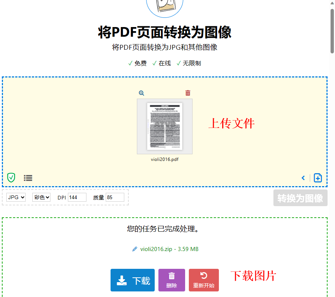Screen dimensions: 335x297
Task: Click the blue 下载 download button
Action: pos(132,280)
